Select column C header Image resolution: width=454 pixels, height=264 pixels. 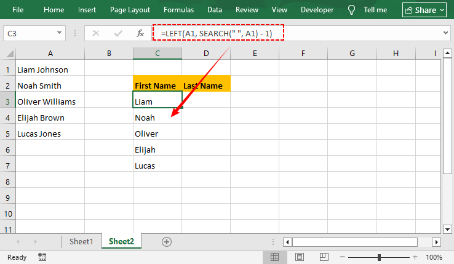pos(157,54)
